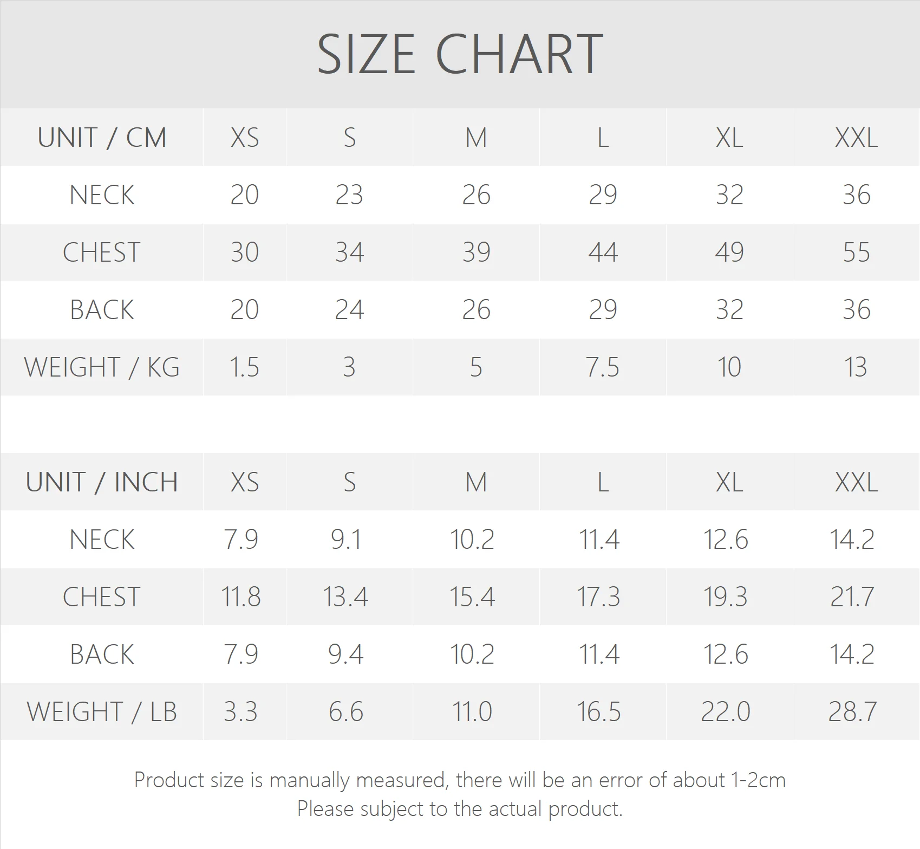Select CHEST inch value 21.7

[x=852, y=597]
